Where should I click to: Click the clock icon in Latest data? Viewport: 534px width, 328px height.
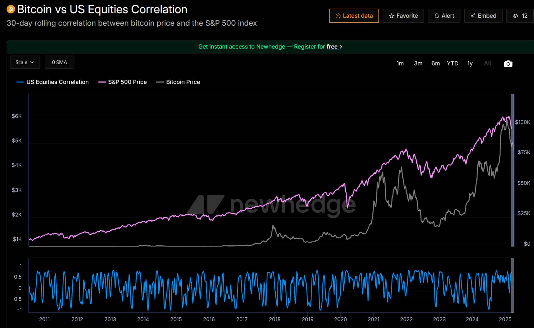pos(338,16)
